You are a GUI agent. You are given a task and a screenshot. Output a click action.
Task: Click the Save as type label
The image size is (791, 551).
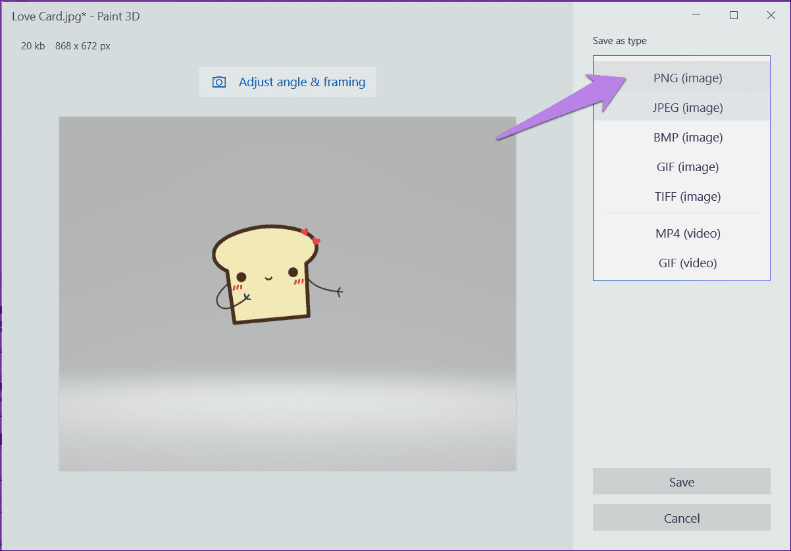(620, 41)
